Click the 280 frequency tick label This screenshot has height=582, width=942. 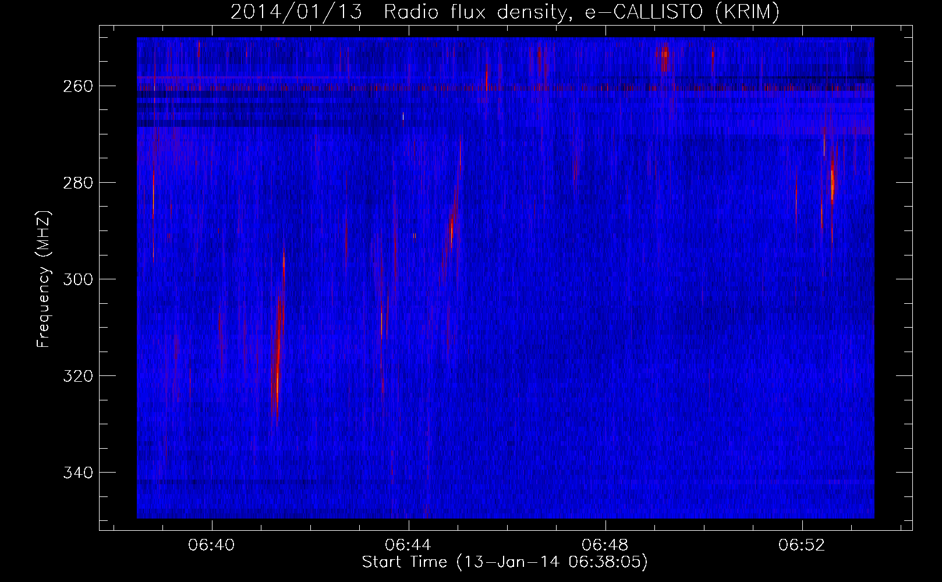coord(77,183)
